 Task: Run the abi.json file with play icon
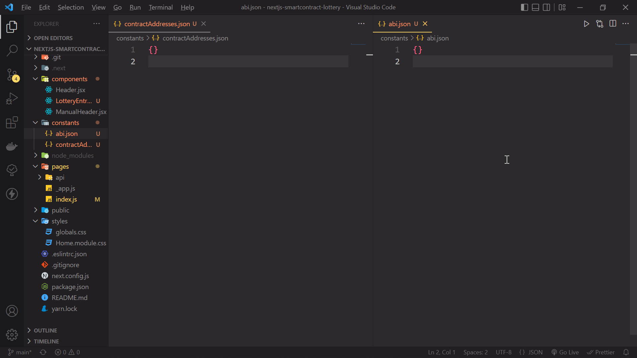[586, 24]
